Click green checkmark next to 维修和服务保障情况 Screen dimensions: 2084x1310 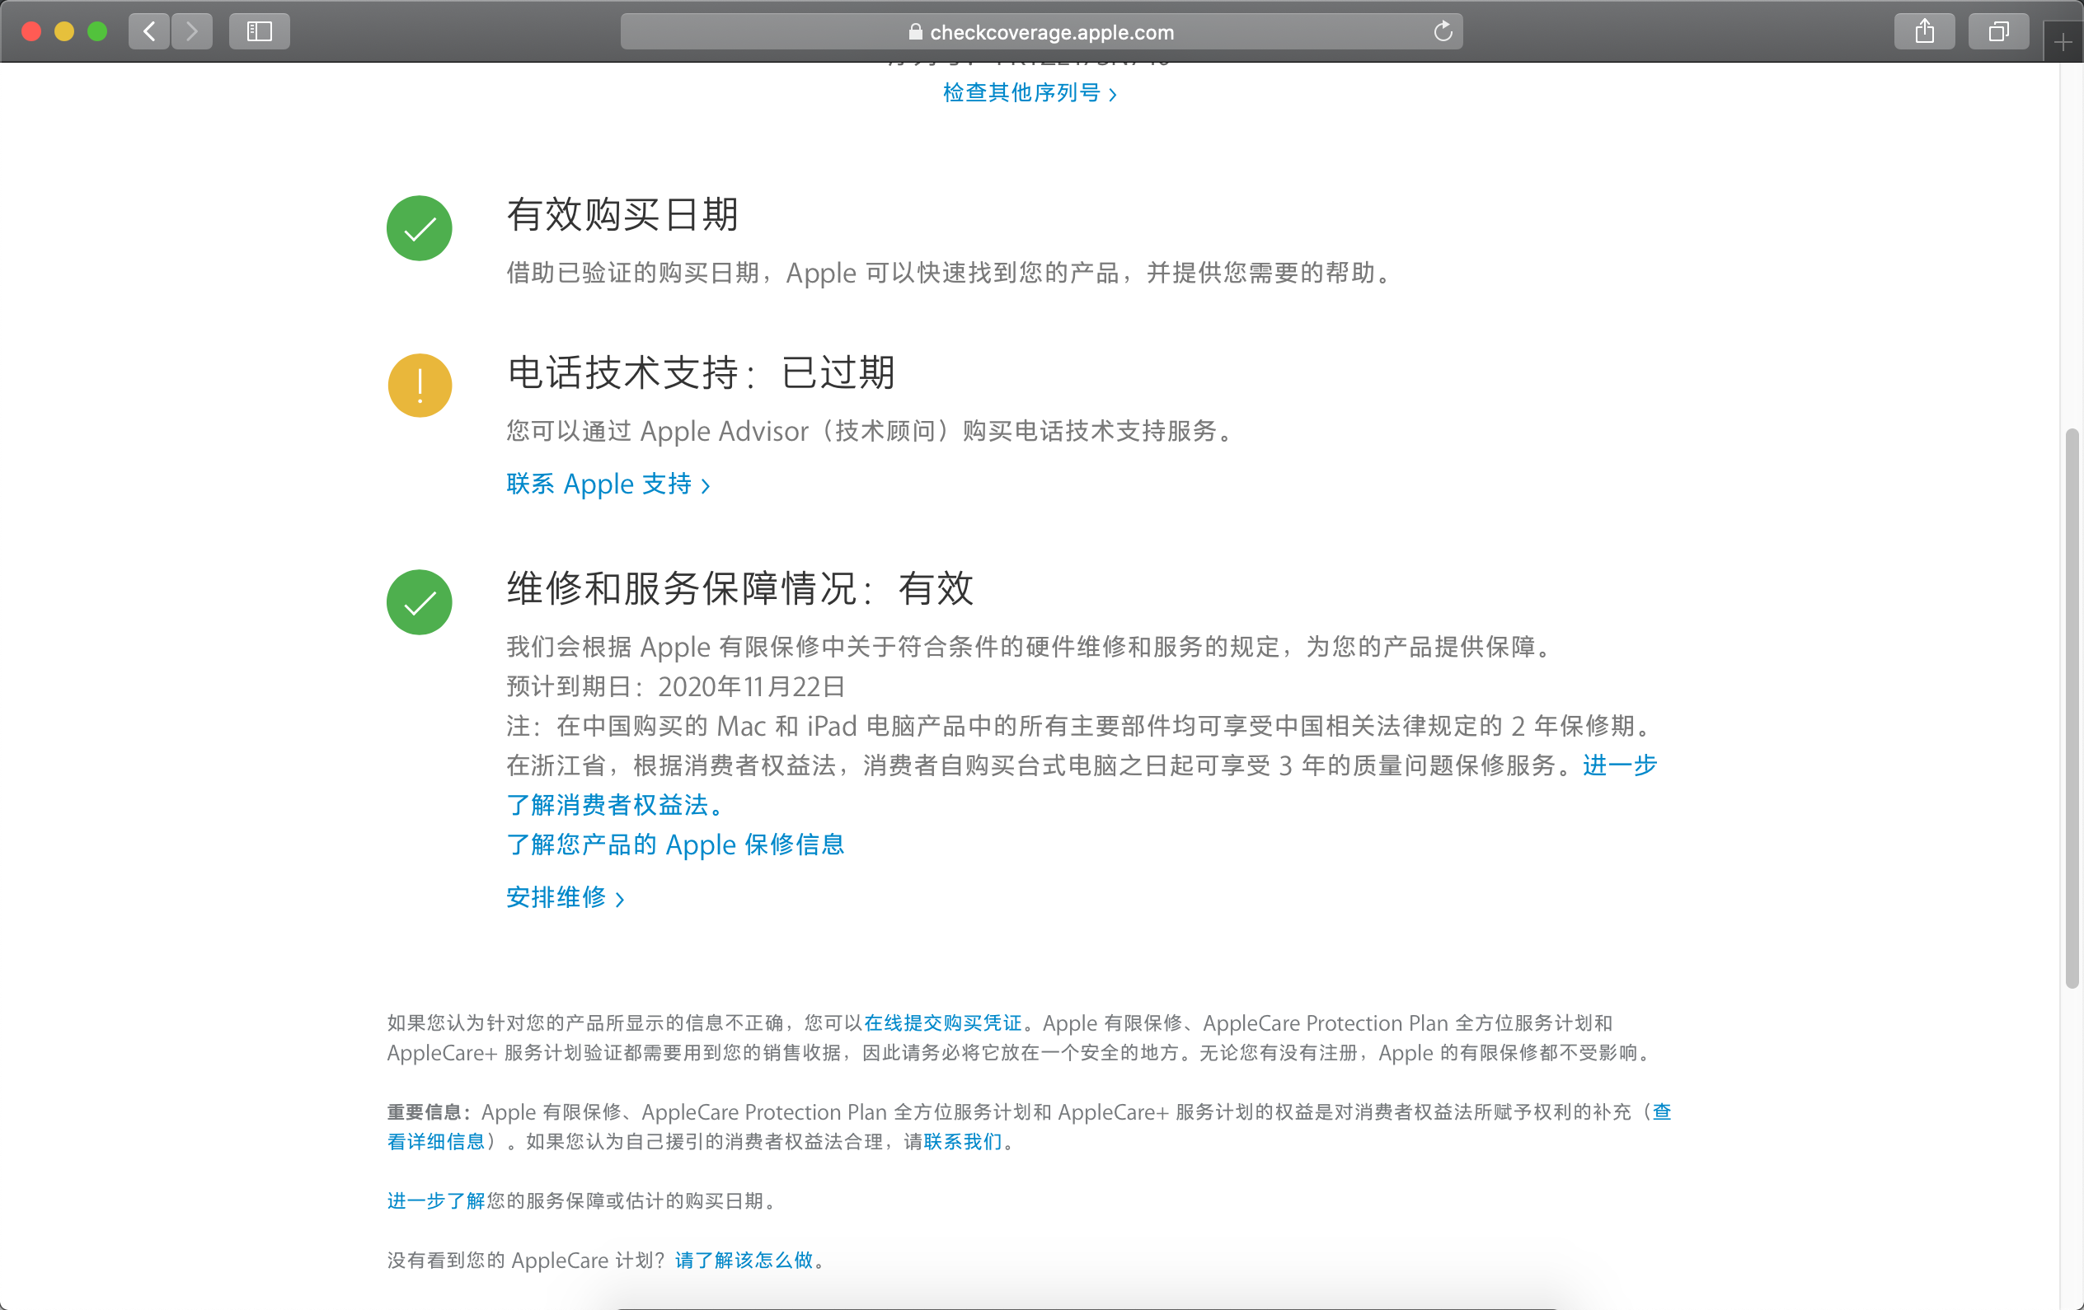point(419,603)
